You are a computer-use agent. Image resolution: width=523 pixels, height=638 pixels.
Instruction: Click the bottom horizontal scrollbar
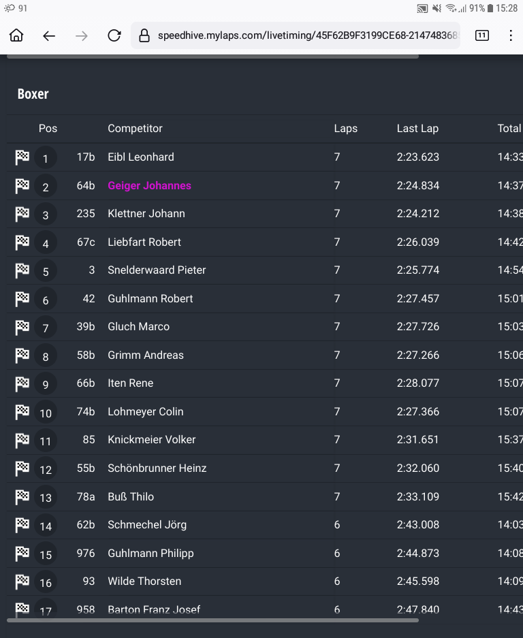click(x=212, y=620)
